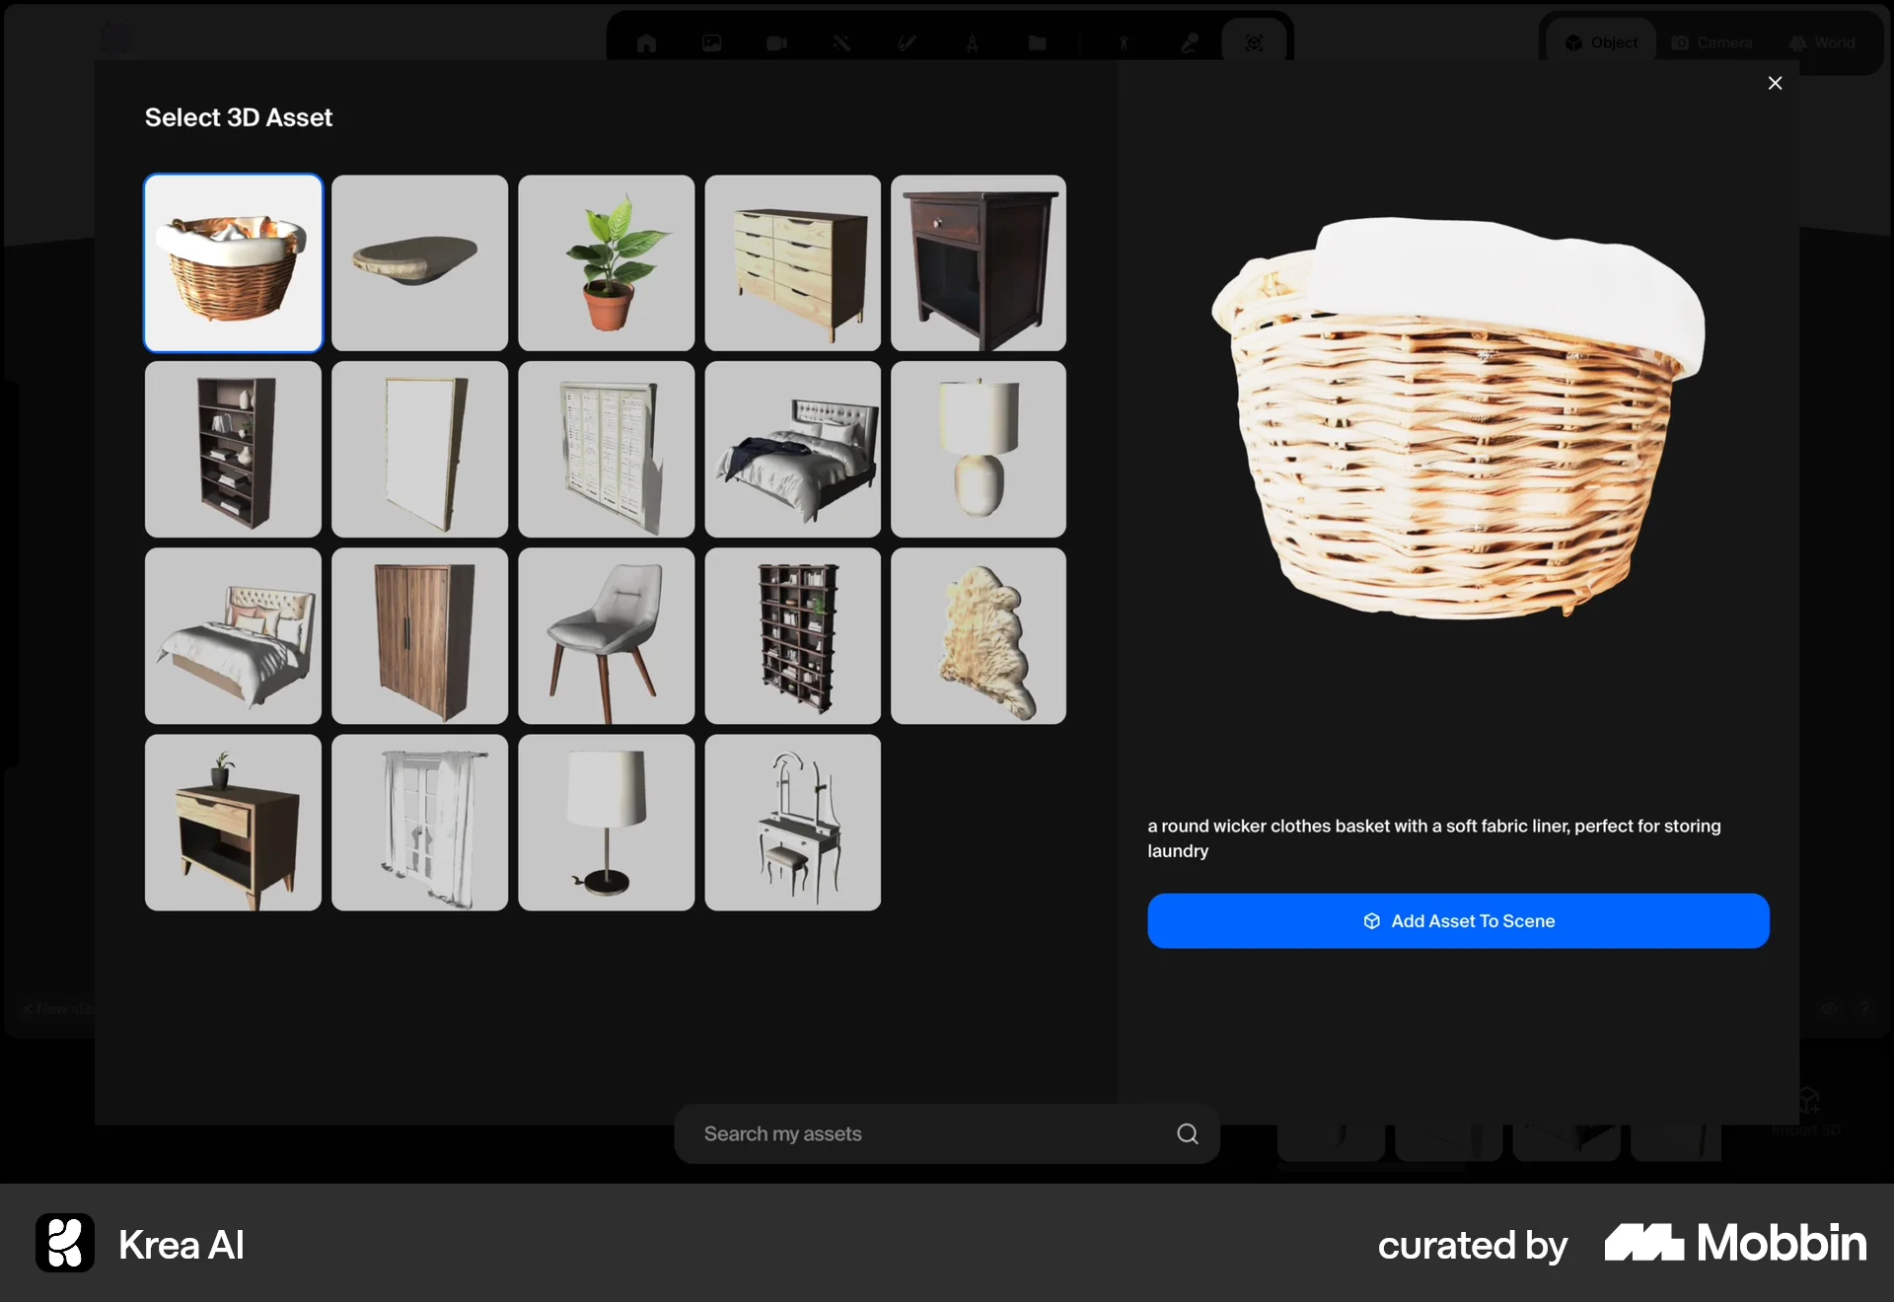Switch to the World tab

click(1822, 43)
